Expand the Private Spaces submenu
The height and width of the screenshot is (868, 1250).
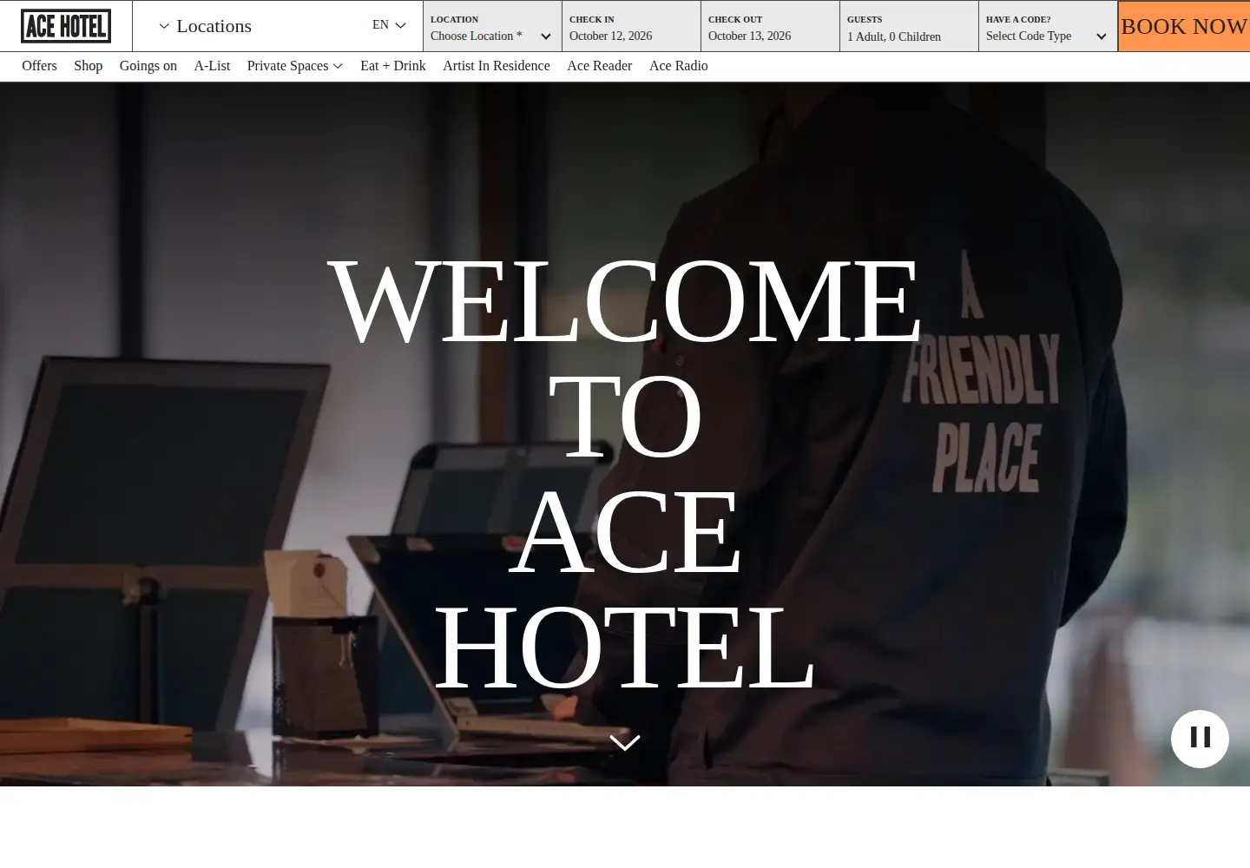295,66
